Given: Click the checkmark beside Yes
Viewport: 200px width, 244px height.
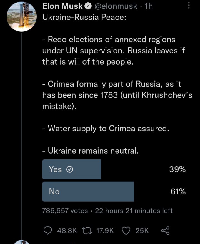Looking at the screenshot, I should (70, 169).
